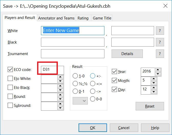The height and width of the screenshot is (135, 172).
Task: Open the result dropdown below 0-1
Action: pos(80,101)
